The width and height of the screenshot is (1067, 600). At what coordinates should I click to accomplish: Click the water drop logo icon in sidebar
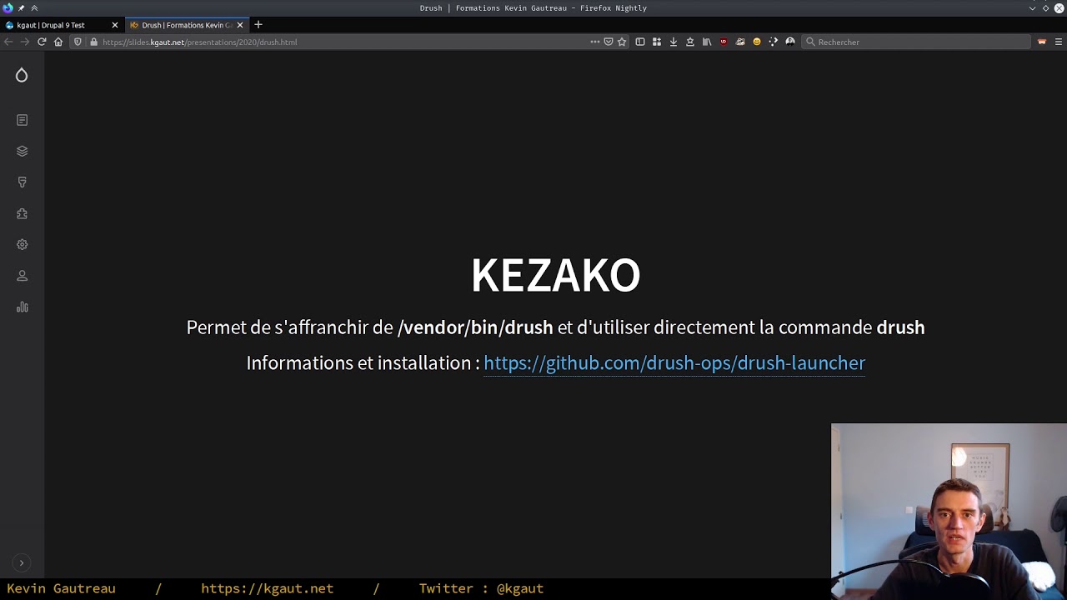pyautogui.click(x=22, y=76)
